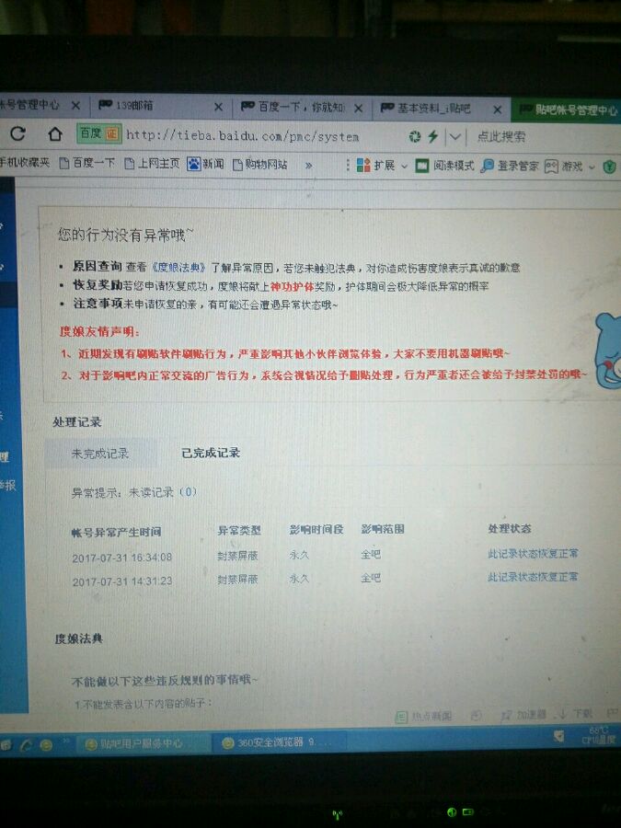This screenshot has height=828, width=621.
Task: Open the 购物网站 bookmark
Action: [x=259, y=165]
